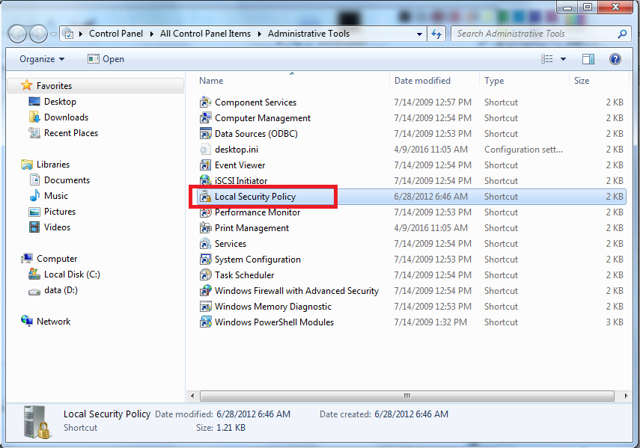
Task: Select Computer in navigation pane
Action: tap(49, 259)
